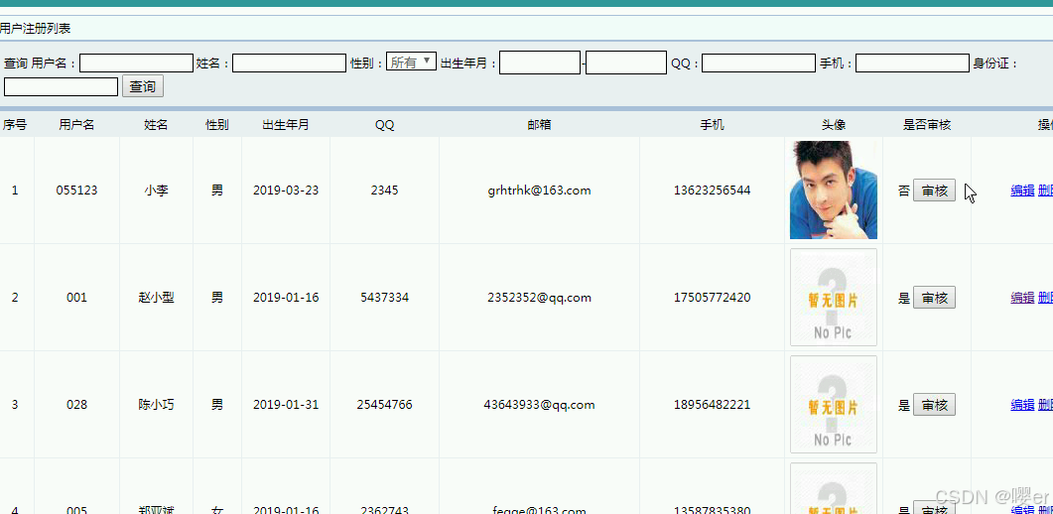Select phone number 13623256544
Screen dimensions: 1053x514
(x=712, y=191)
